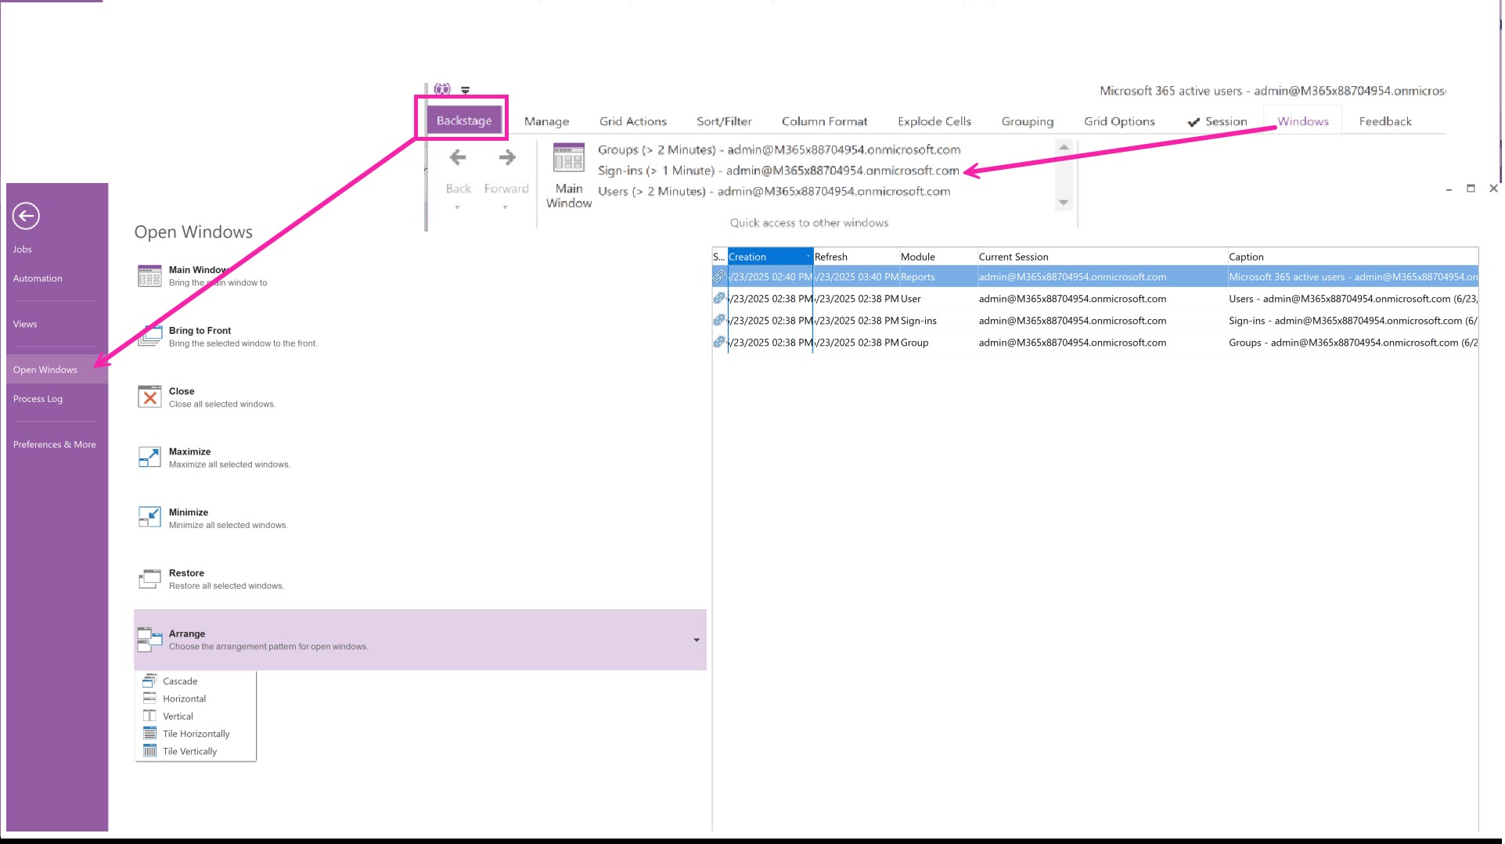This screenshot has height=844, width=1505.
Task: Click the Restore all selected windows icon
Action: [149, 579]
